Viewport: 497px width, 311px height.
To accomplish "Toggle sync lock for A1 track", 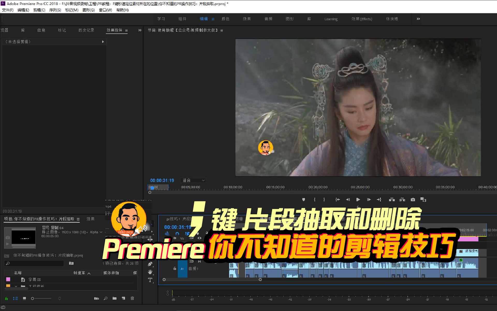I will pos(192,262).
